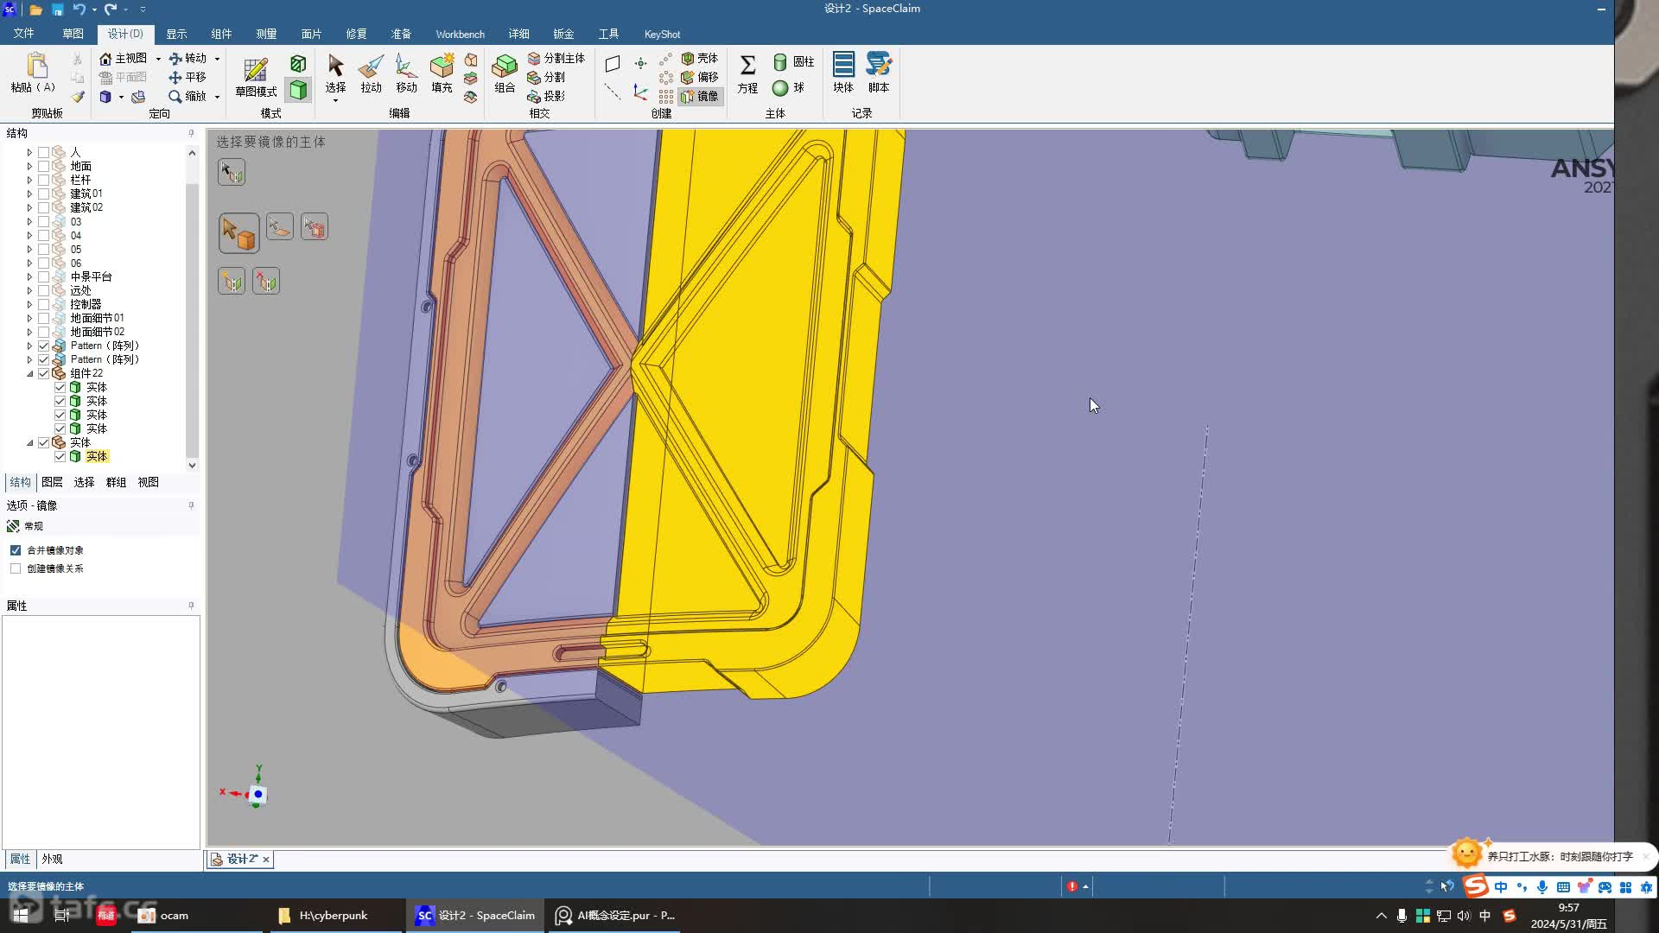
Task: Toggle visibility checkbox for 中景平台
Action: point(43,276)
